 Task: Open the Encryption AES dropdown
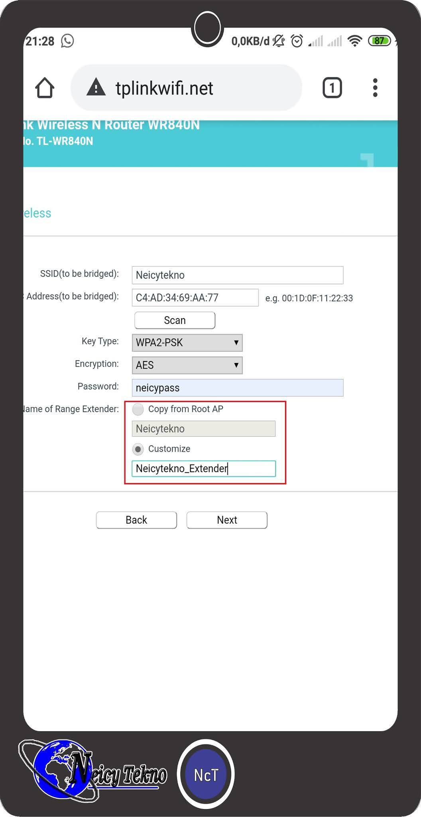tap(187, 365)
